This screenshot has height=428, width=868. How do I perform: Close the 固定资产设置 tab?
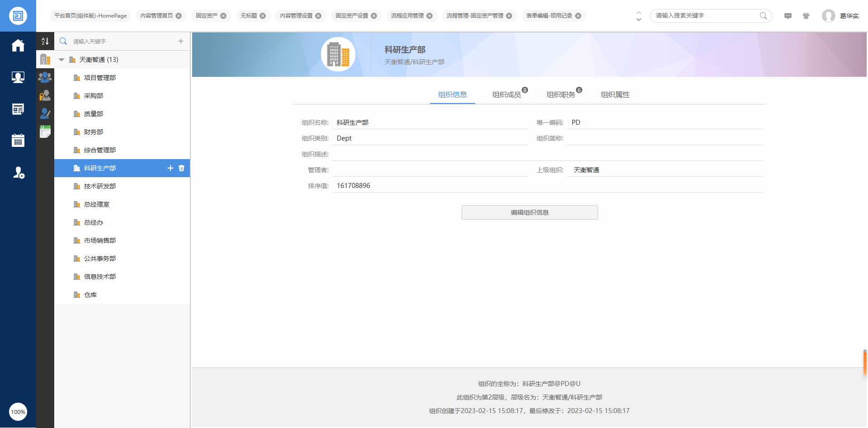coord(374,16)
